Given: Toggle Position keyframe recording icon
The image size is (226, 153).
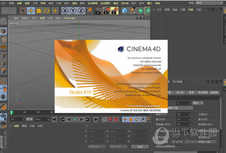Looking at the screenshot, I should [x=125, y=119].
